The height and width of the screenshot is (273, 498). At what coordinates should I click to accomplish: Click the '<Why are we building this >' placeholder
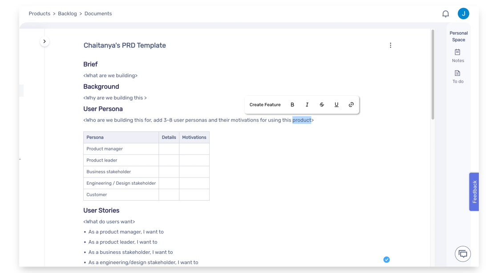point(115,98)
